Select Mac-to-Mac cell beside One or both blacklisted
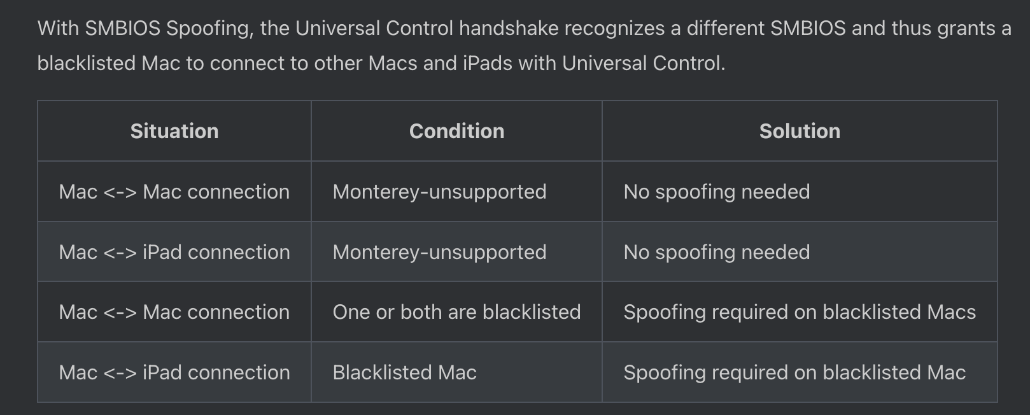 (174, 312)
